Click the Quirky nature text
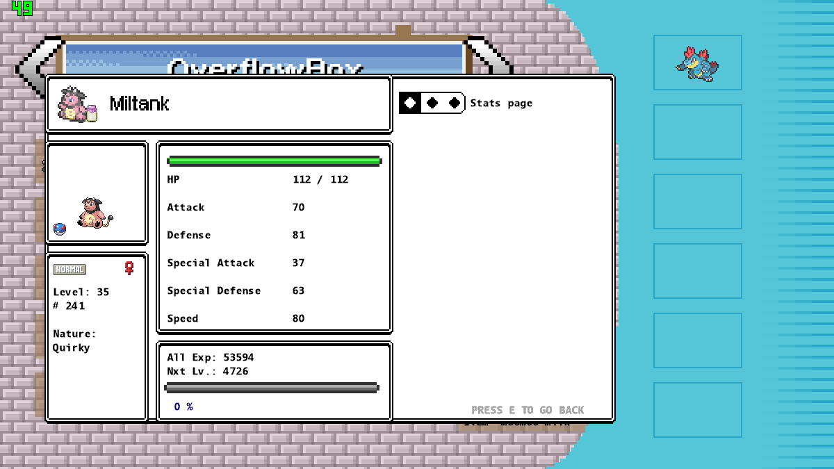 (72, 347)
